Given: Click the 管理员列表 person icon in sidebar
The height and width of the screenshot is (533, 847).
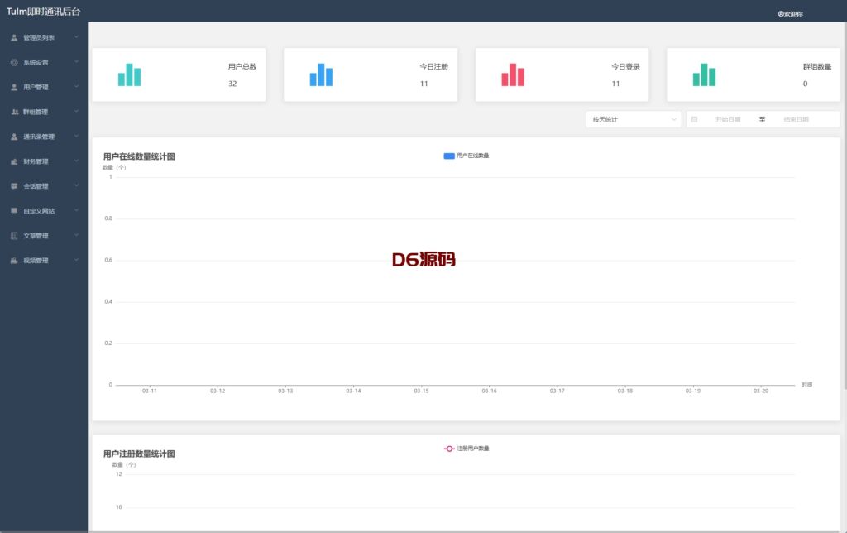Looking at the screenshot, I should click(14, 38).
